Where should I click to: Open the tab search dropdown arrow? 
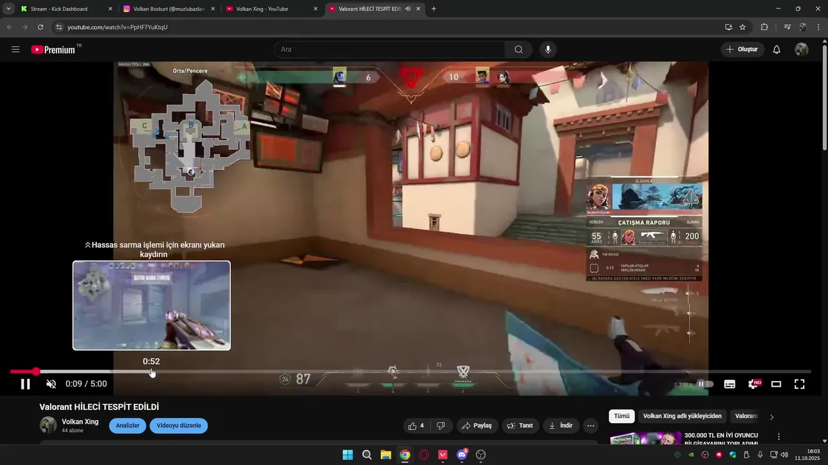coord(8,9)
